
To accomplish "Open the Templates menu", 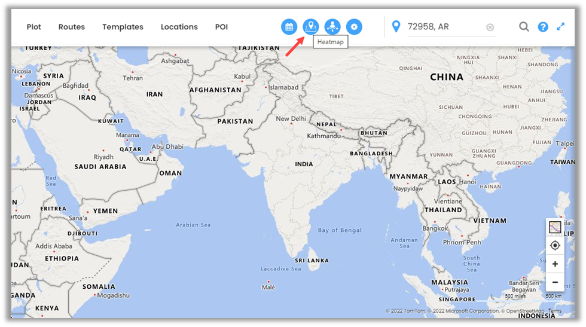I will (123, 27).
